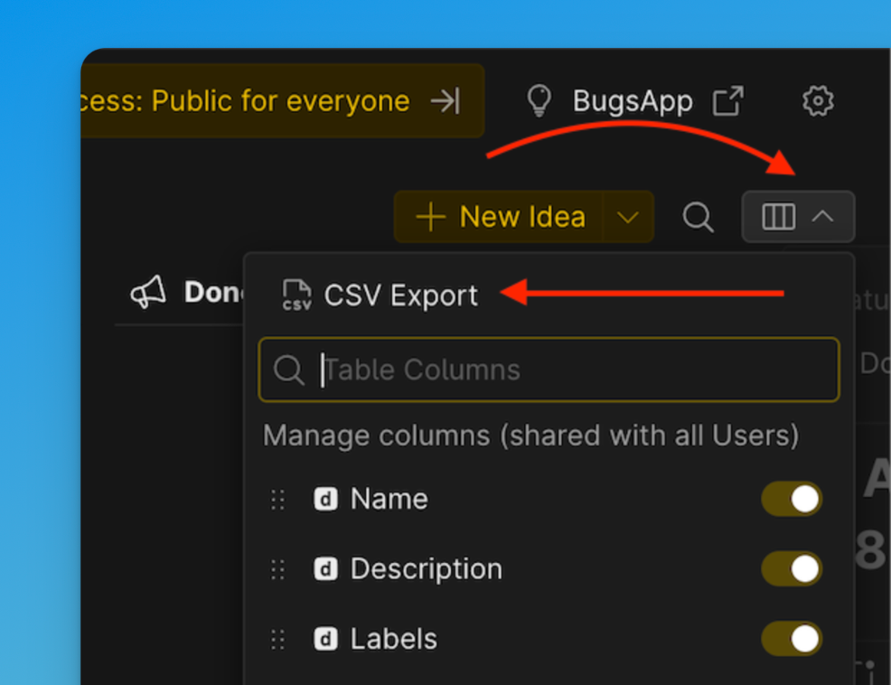This screenshot has height=685, width=891.
Task: Select the lightbulb icon next to BugsApp
Action: 539,100
